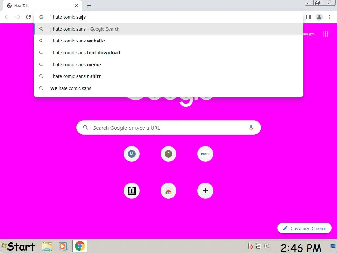Choose 'i hate comic sans t shirt' suggestion
The height and width of the screenshot is (253, 337).
coord(168,76)
